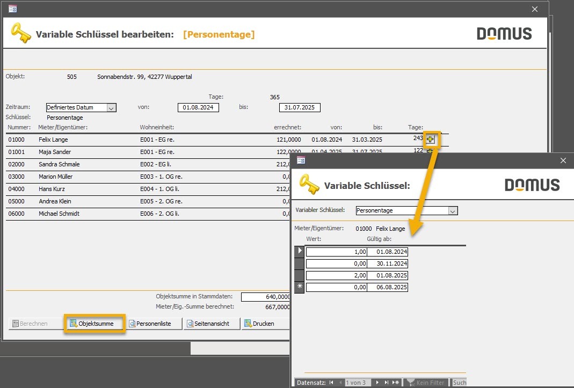
Task: Click Wert field in the 06.08.2025 row
Action: tap(337, 287)
